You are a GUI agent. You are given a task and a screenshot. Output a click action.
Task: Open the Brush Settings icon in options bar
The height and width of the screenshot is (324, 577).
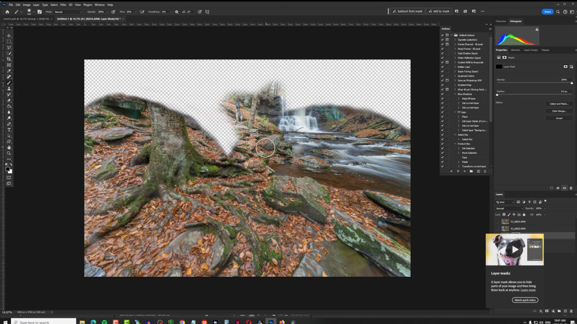[39, 11]
